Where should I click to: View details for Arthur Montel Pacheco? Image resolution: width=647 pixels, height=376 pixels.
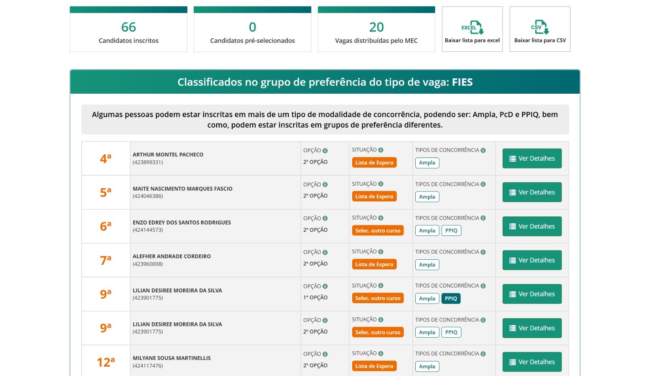532,158
